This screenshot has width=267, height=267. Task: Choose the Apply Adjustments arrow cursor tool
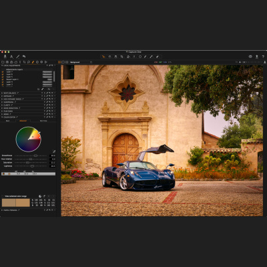coord(158,57)
